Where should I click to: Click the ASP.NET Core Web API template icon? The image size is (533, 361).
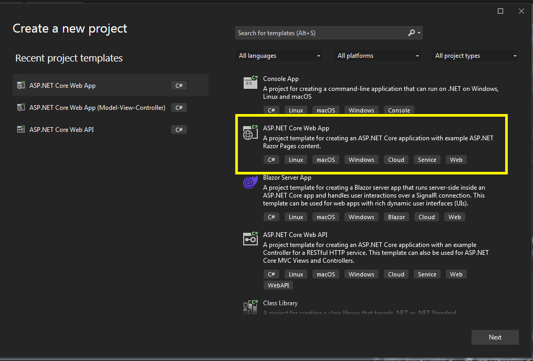tap(250, 238)
